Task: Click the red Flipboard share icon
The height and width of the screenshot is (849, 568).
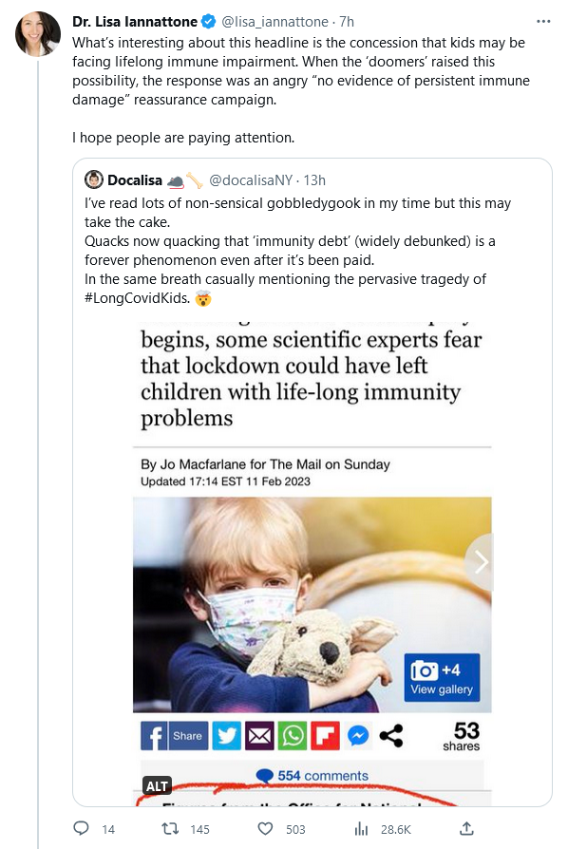Action: click(325, 736)
